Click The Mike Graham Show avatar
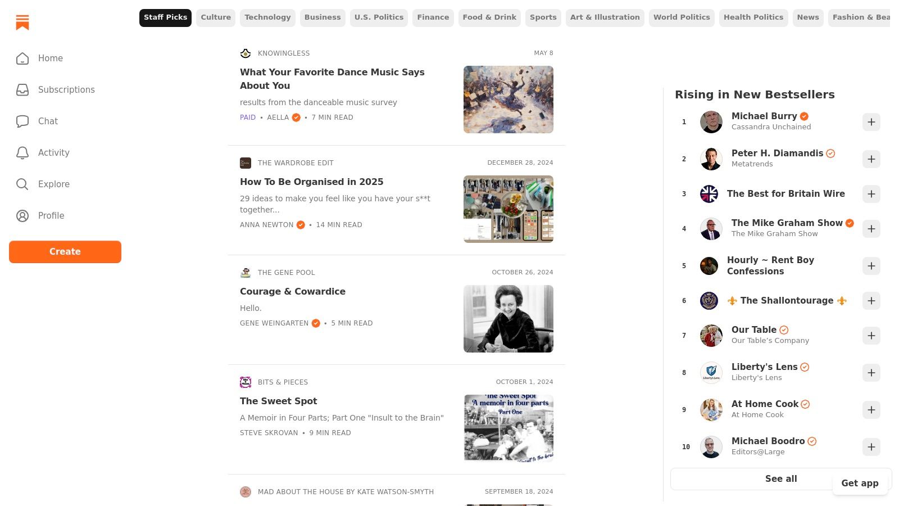 tap(711, 229)
